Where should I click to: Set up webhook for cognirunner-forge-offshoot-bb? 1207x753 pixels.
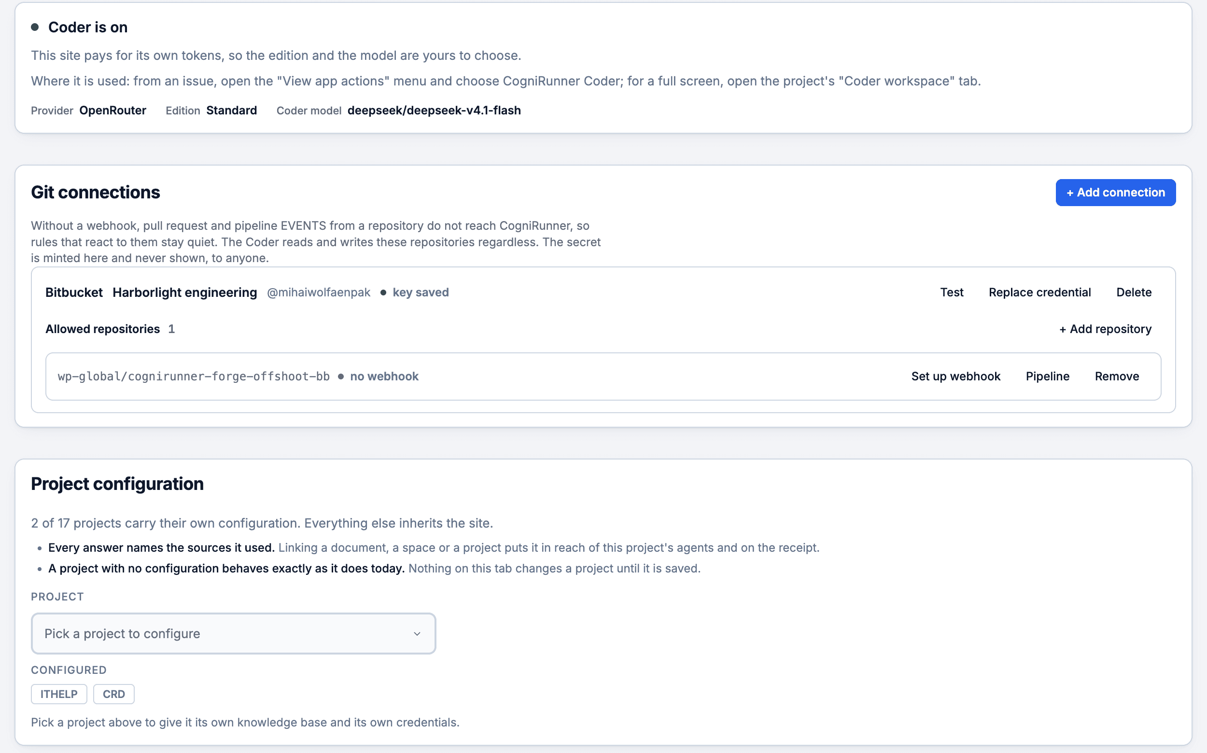click(955, 376)
